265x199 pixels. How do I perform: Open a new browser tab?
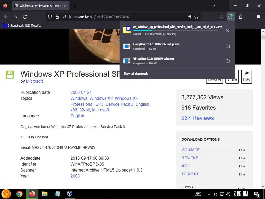click(75, 6)
